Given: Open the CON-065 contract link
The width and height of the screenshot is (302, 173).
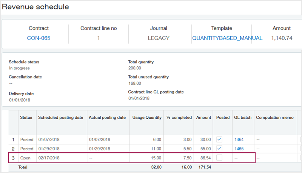Looking at the screenshot, I should point(39,38).
